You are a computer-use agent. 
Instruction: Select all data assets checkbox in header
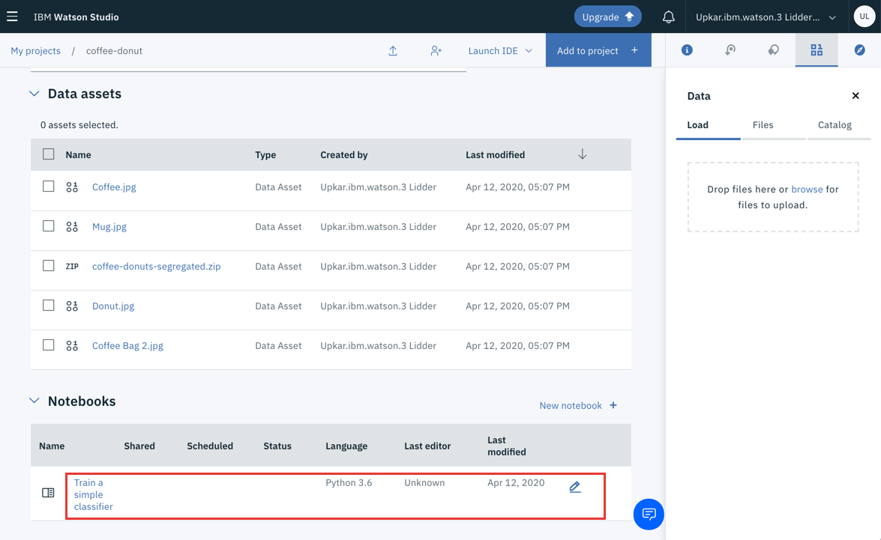(49, 154)
